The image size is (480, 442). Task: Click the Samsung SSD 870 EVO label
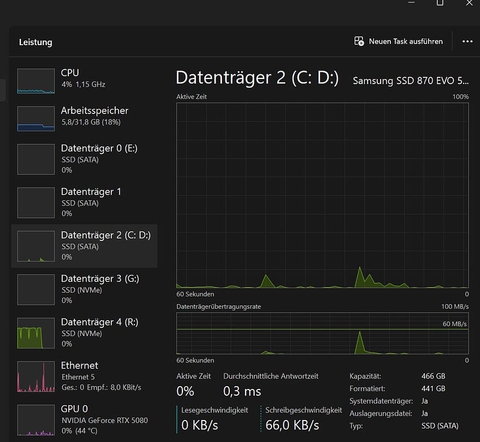[408, 81]
